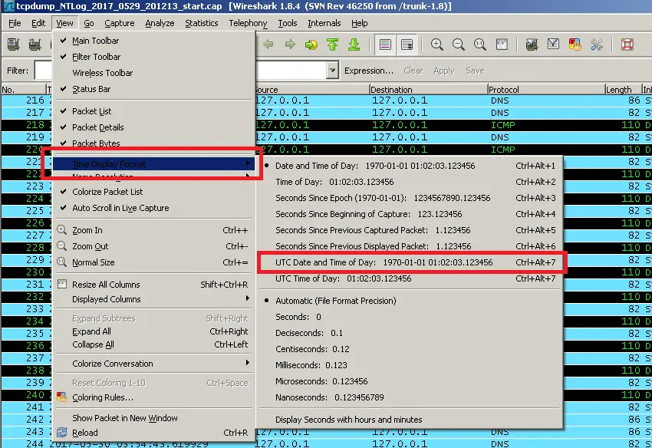Click the Help lifebuoy toolbar icon

point(627,44)
